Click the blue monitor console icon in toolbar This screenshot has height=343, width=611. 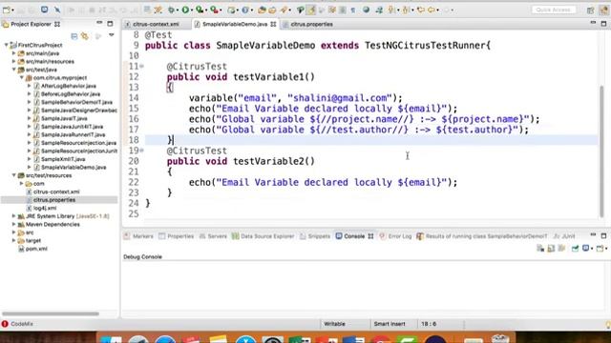(x=45, y=10)
